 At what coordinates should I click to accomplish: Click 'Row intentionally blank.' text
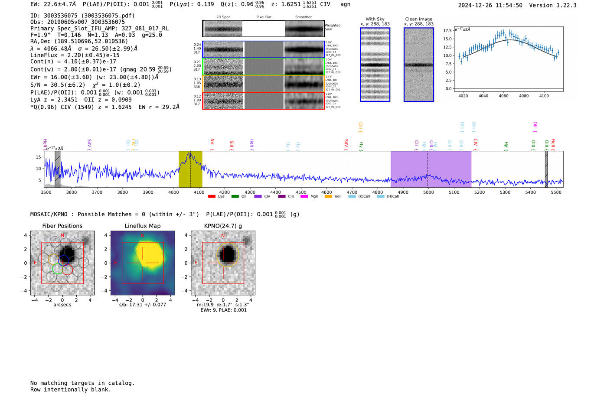click(71, 390)
